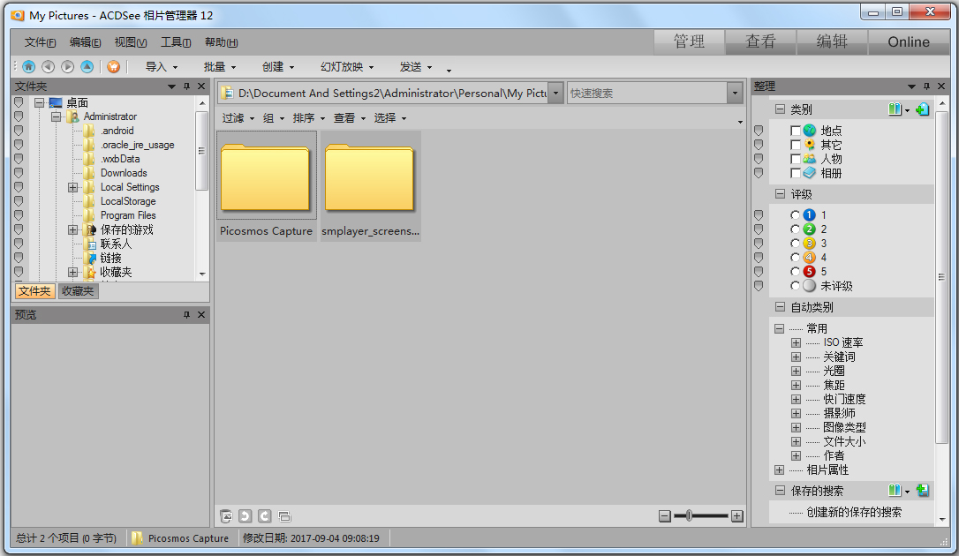The height and width of the screenshot is (556, 959).
Task: Open the 批量 dropdown
Action: coord(220,66)
